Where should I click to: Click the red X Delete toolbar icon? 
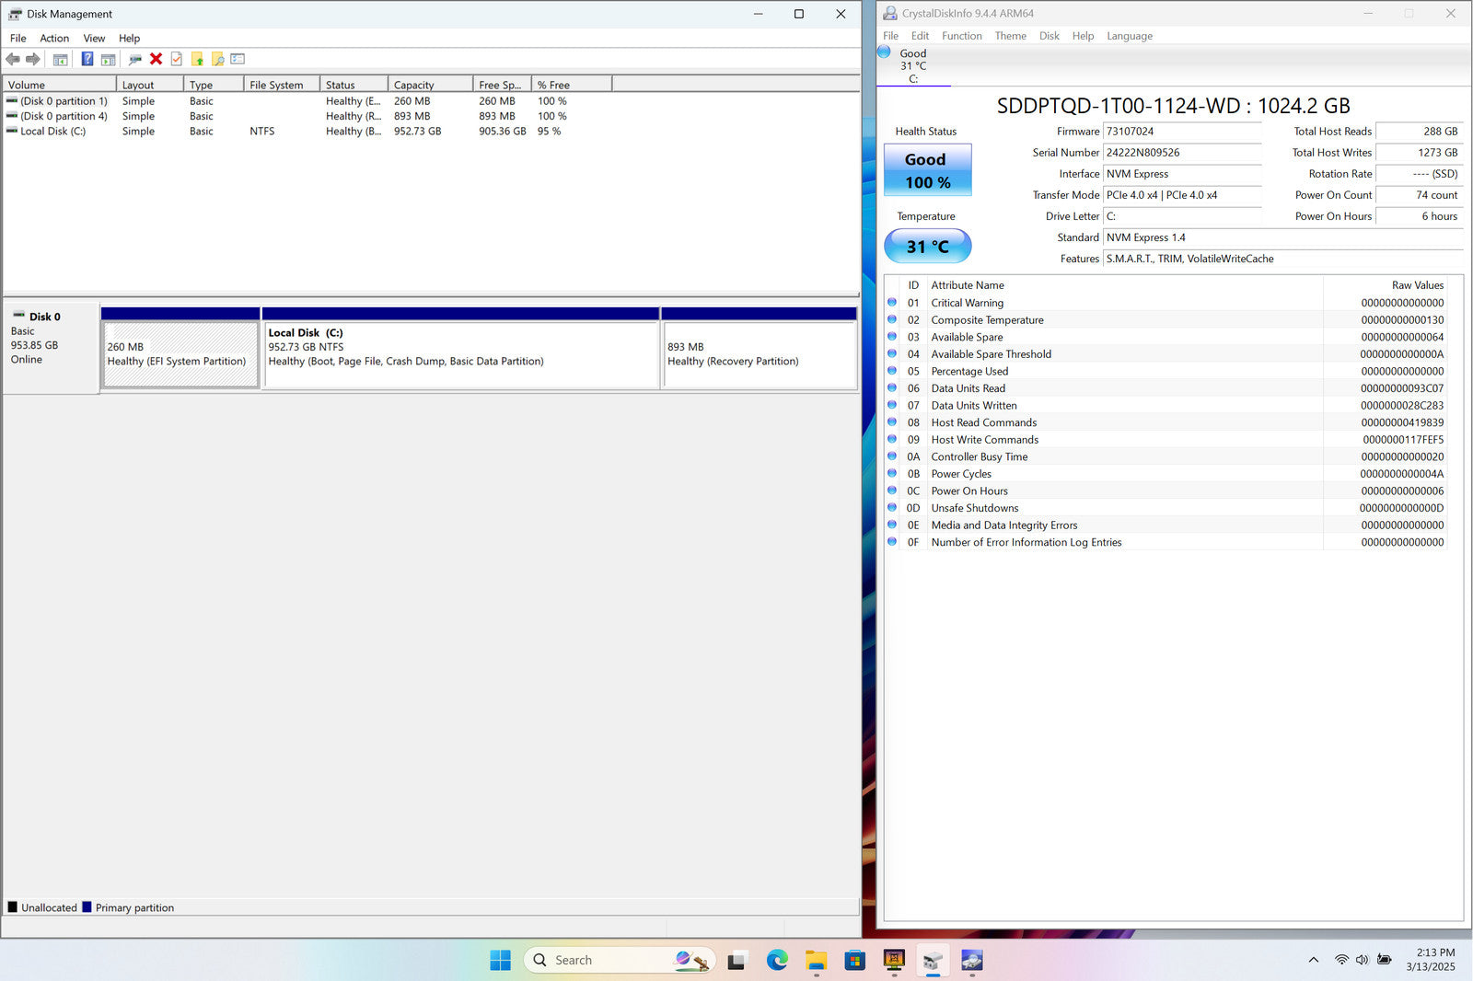pyautogui.click(x=156, y=59)
